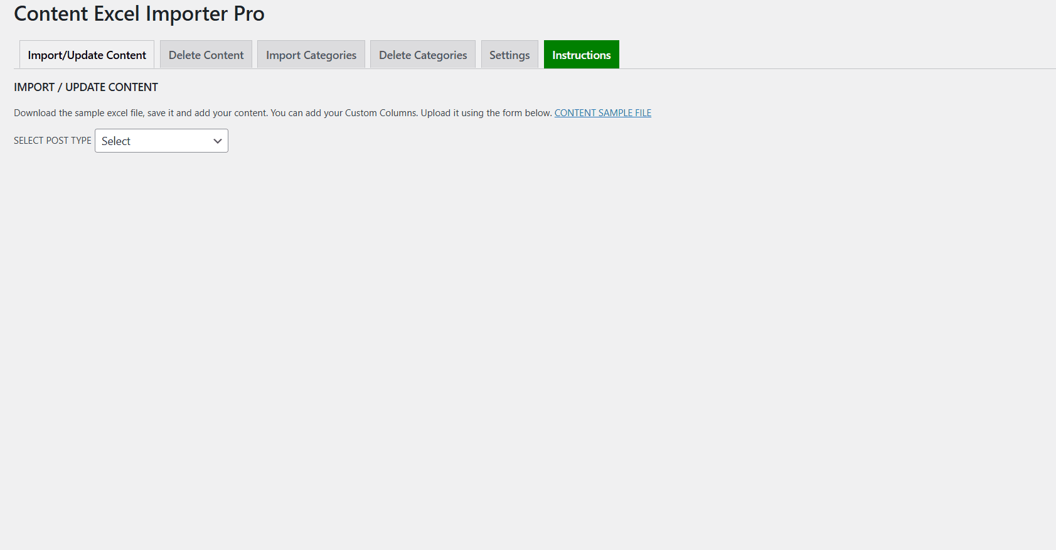Viewport: 1056px width, 550px height.
Task: Switch to the Delete Content tab
Action: click(x=206, y=55)
